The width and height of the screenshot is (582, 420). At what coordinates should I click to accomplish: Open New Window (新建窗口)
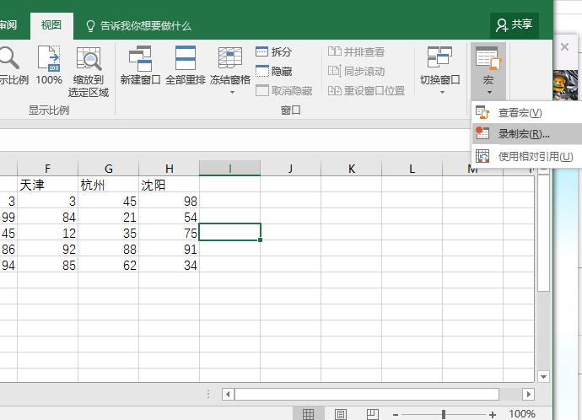(x=140, y=65)
